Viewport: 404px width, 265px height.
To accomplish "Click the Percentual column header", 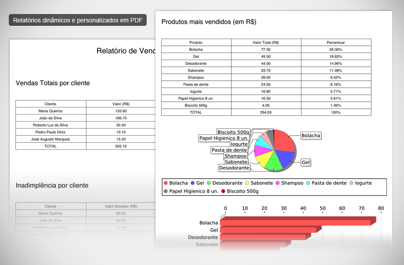I will click(x=335, y=43).
